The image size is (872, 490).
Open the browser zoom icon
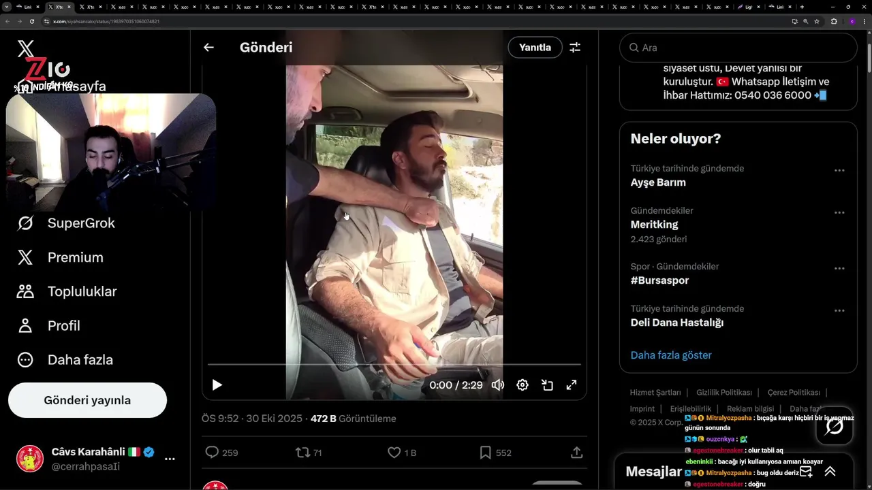[x=806, y=21]
